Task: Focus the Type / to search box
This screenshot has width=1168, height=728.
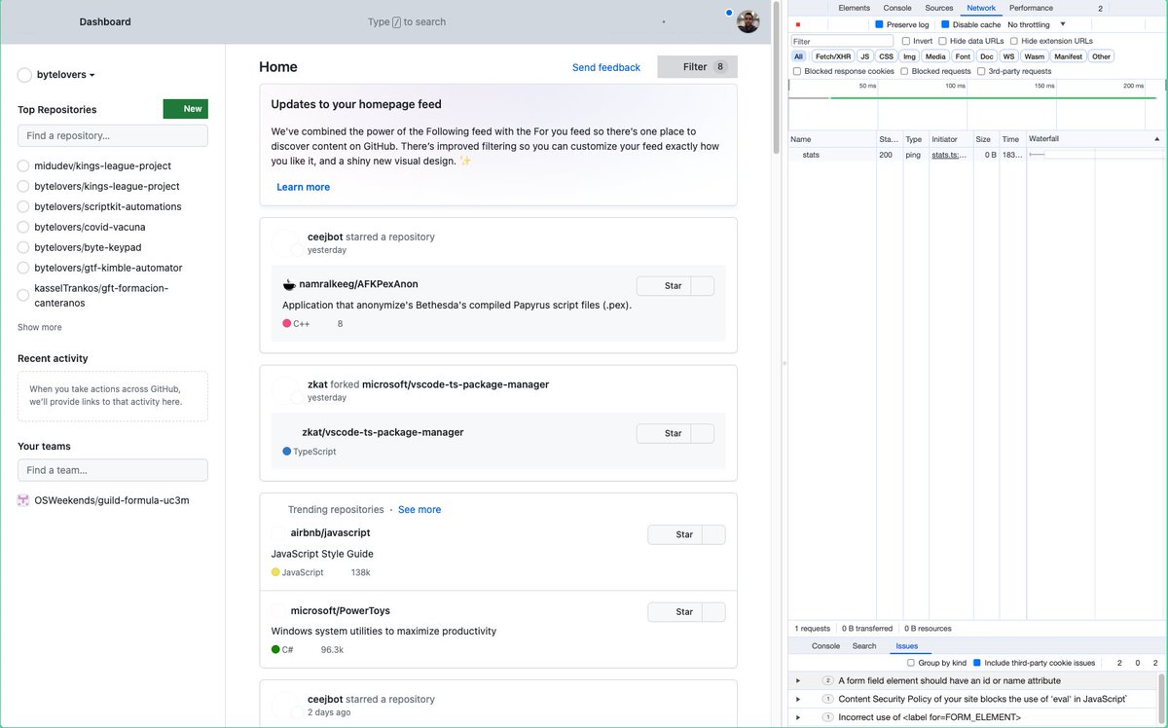Action: coord(407,21)
